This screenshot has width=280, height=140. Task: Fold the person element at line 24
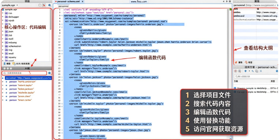click(x=62, y=77)
